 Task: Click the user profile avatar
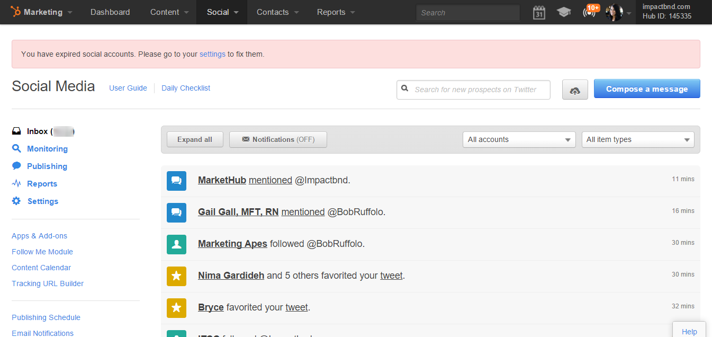click(x=614, y=12)
